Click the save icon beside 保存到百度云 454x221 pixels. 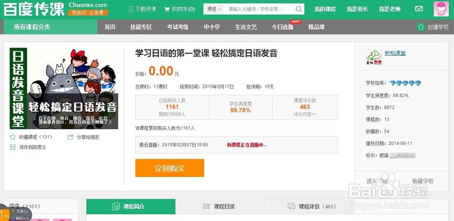(13, 147)
